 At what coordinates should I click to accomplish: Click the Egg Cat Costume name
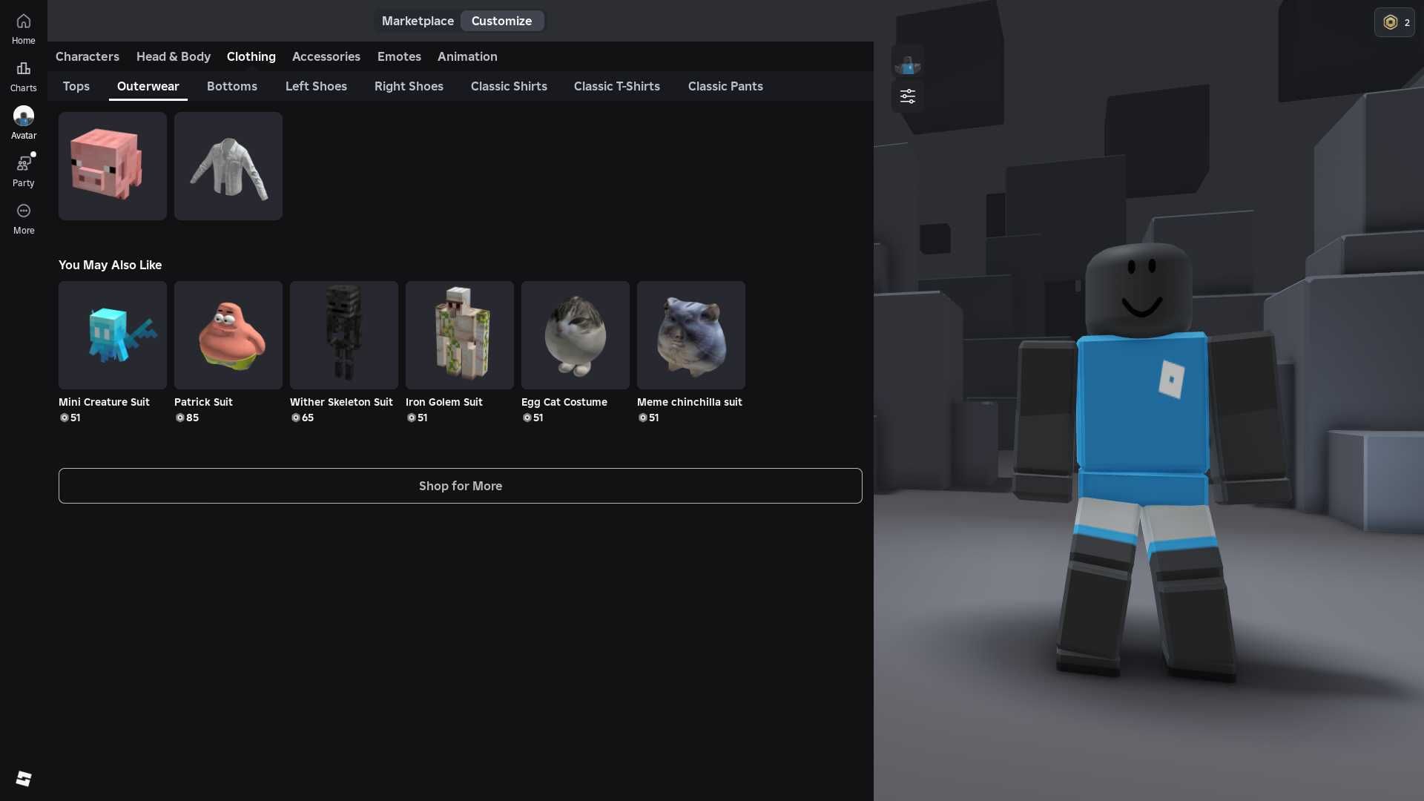point(564,402)
